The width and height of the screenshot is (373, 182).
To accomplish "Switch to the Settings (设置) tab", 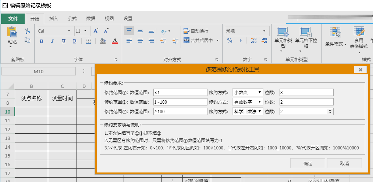I will pos(128,19).
